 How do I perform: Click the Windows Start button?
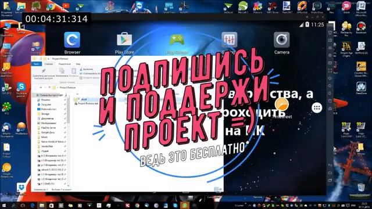pyautogui.click(x=4, y=205)
